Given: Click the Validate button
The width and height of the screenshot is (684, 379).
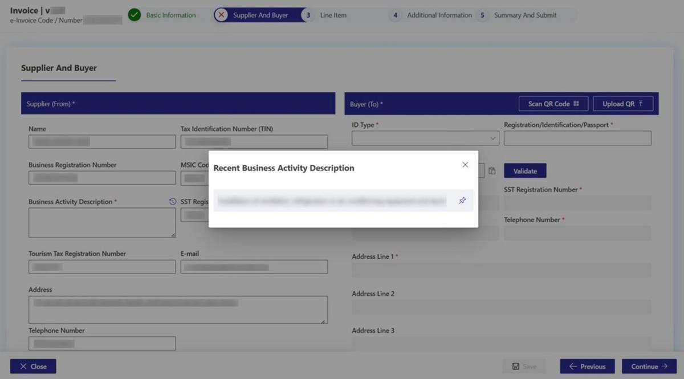Looking at the screenshot, I should click(525, 170).
